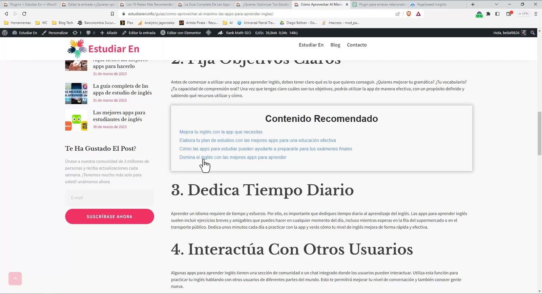542x294 pixels.
Task: Open a new browser tab
Action: (473, 4)
